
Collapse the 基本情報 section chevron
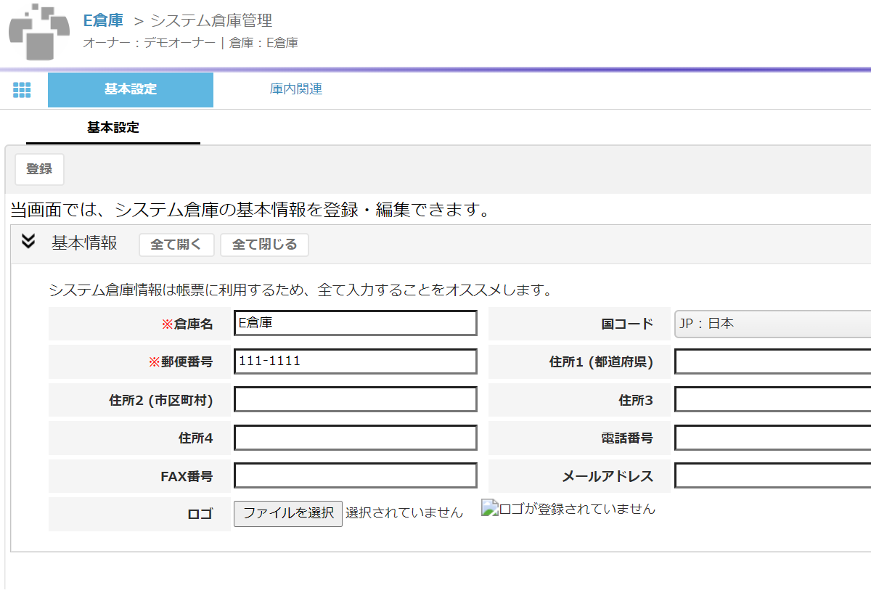pos(28,242)
